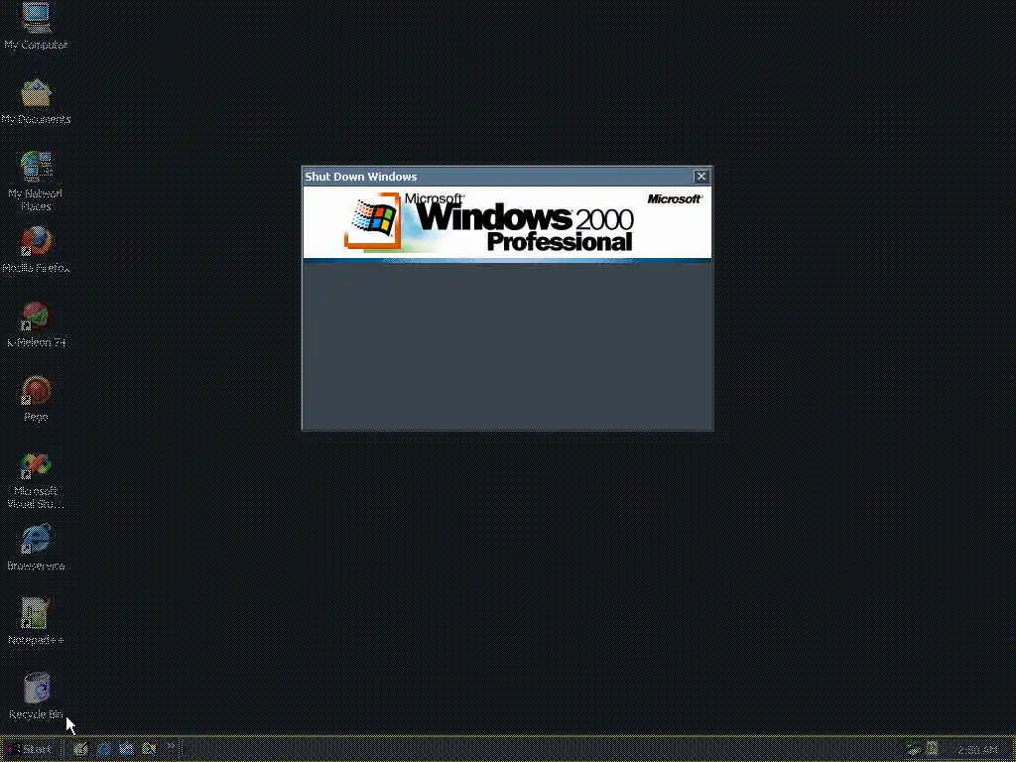The width and height of the screenshot is (1016, 762).
Task: Expand the quick launch overflow chevron
Action: (x=171, y=746)
